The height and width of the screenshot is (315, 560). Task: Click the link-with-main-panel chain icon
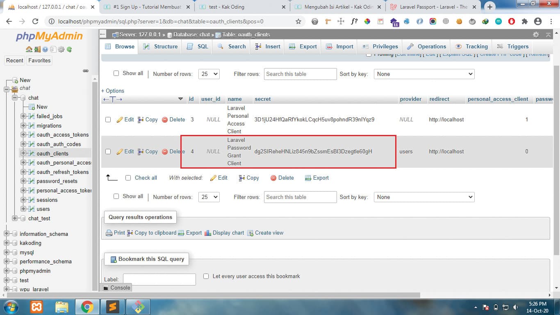point(86,71)
